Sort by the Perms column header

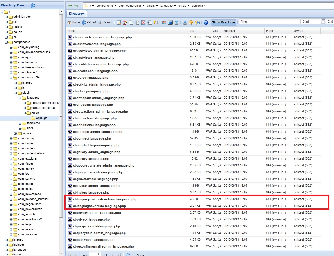(278, 31)
